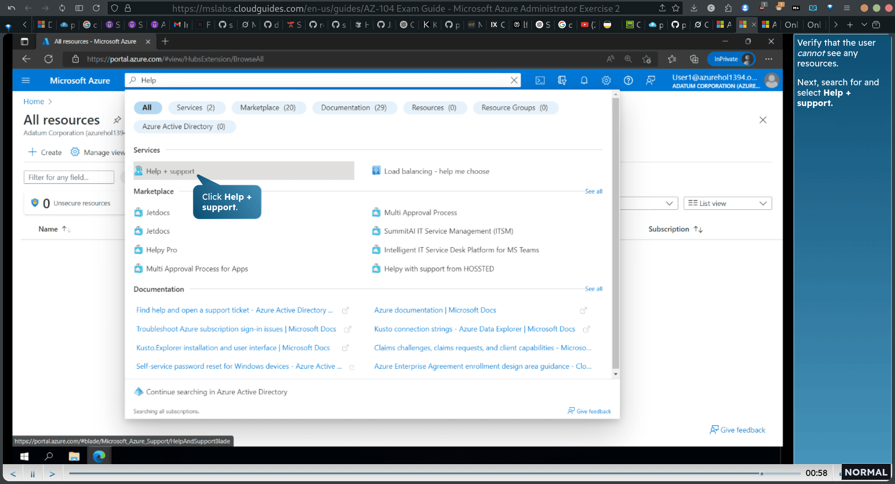Clear the Help search box

pos(514,81)
